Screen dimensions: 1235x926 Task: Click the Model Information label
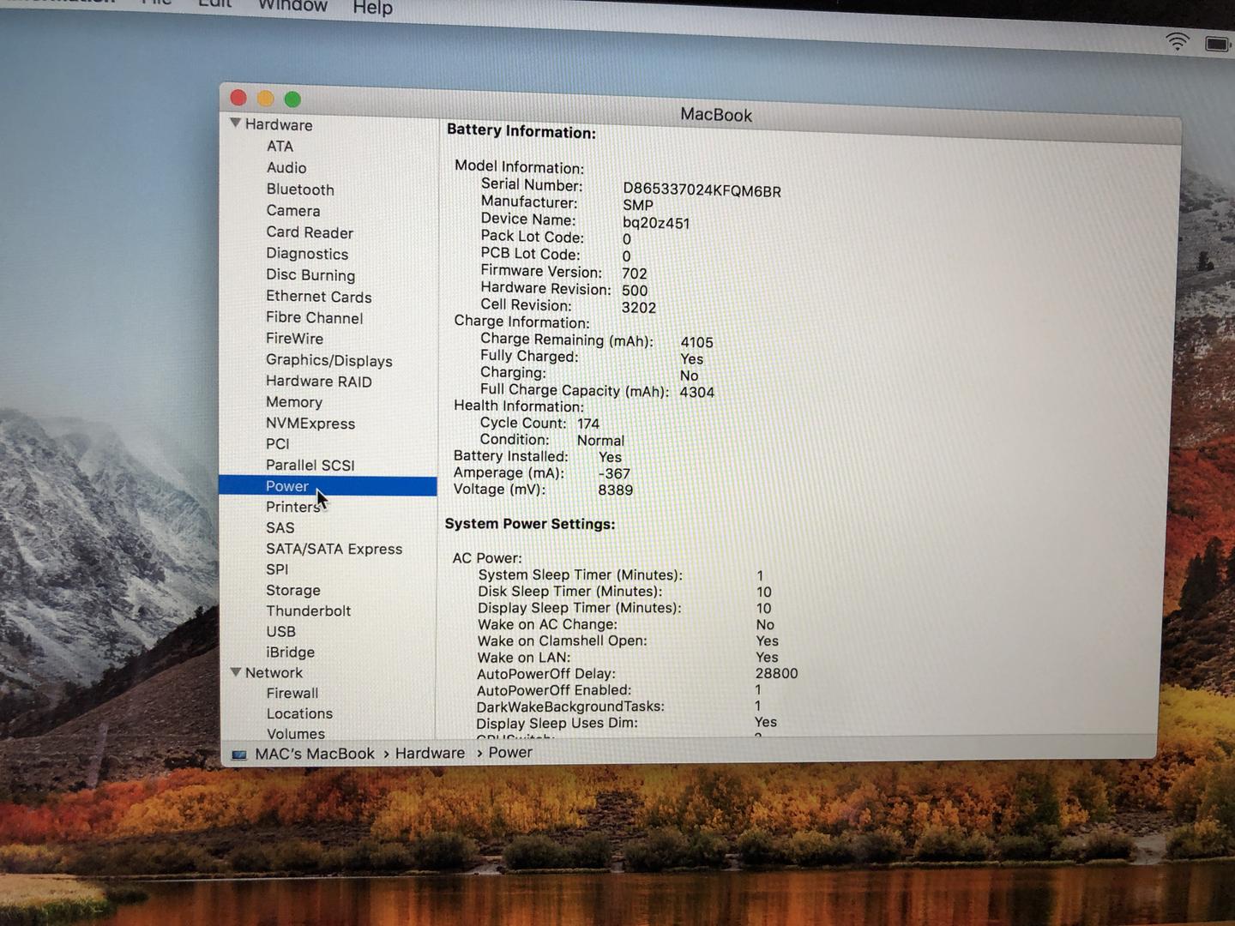point(519,167)
